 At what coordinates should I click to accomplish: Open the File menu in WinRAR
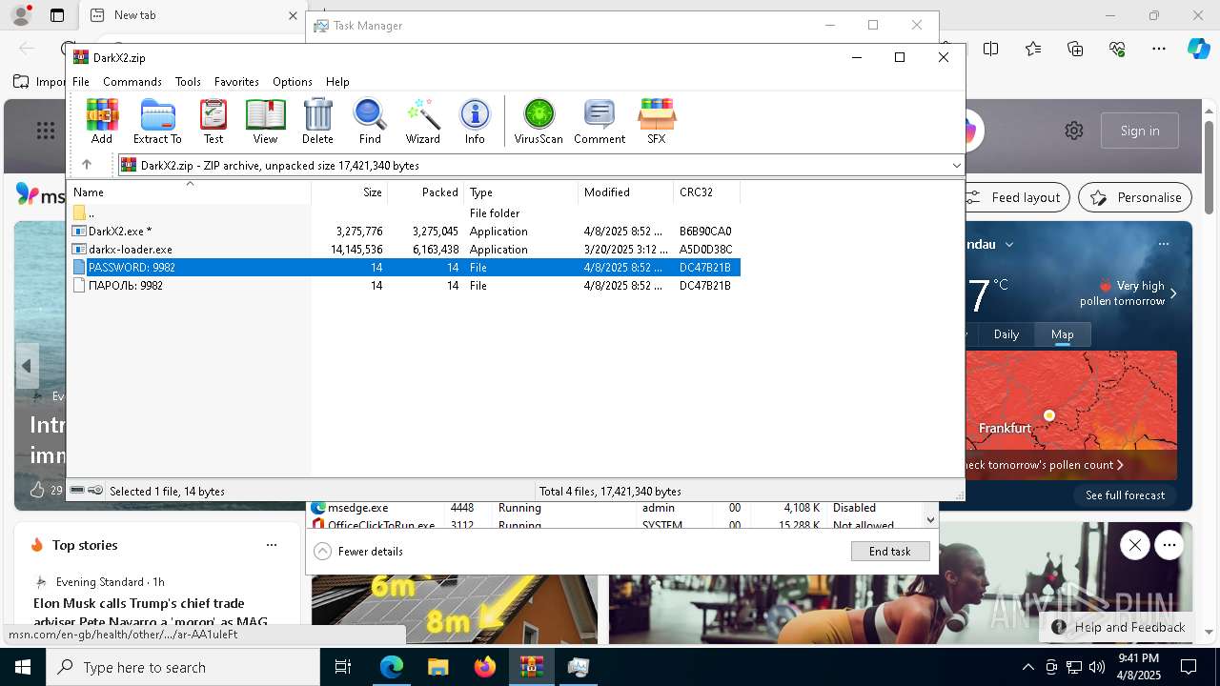(81, 82)
